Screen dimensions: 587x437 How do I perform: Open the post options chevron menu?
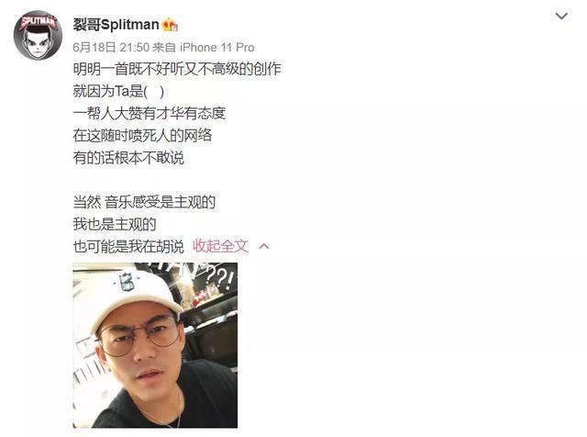point(561,17)
